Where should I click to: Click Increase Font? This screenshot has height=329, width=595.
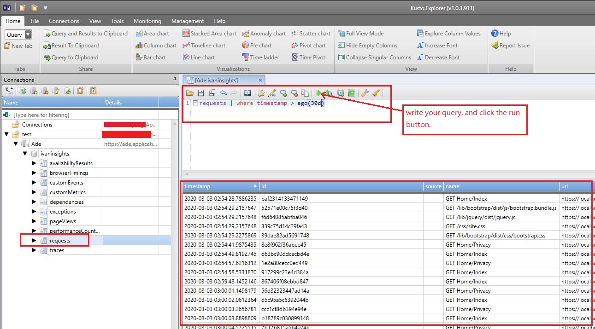(437, 46)
